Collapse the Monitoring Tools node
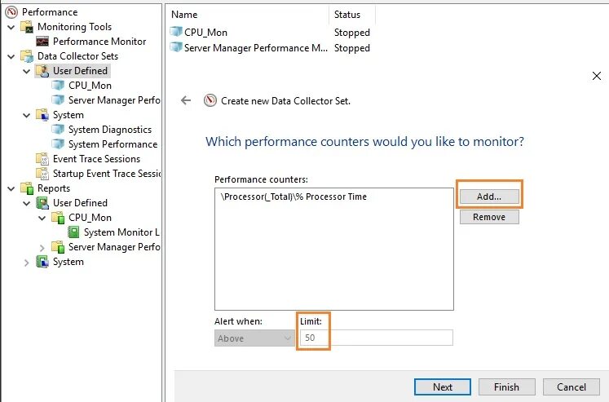 click(11, 27)
